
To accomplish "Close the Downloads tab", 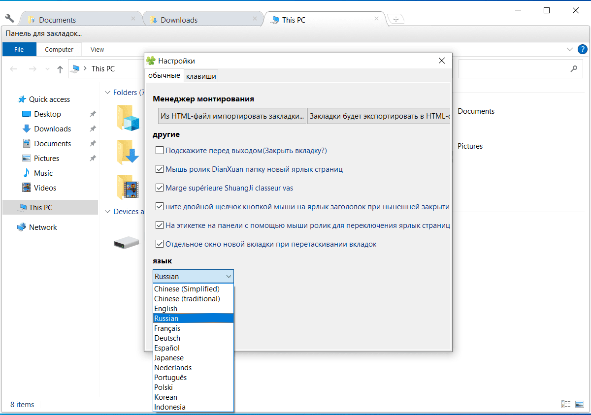I will [255, 19].
